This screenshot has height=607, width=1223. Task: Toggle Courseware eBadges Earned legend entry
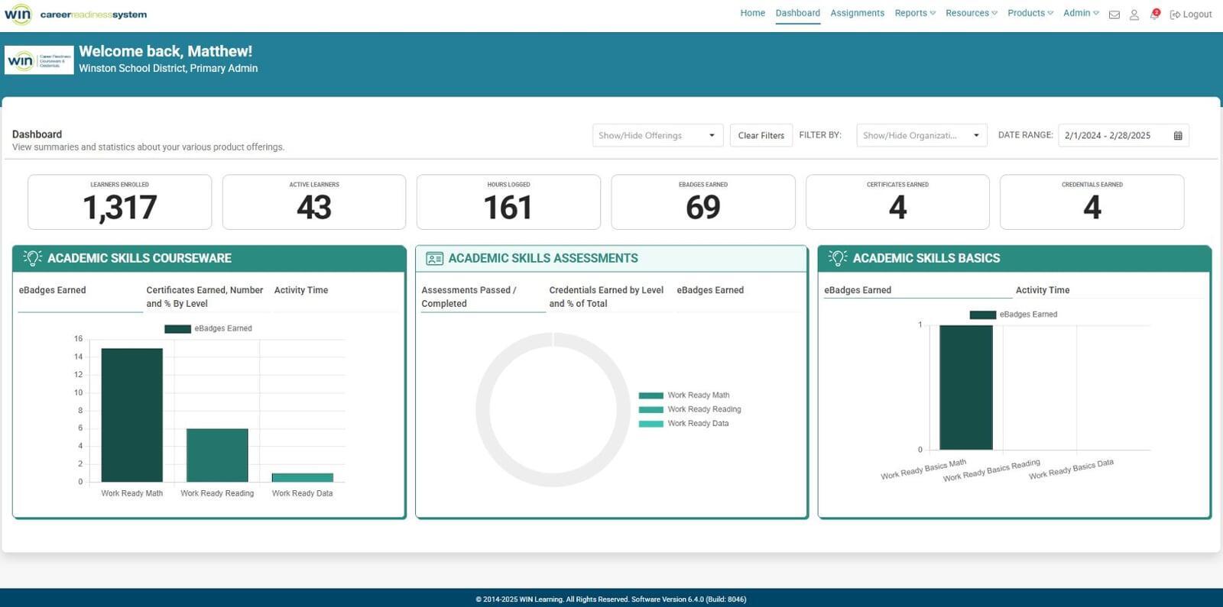point(208,328)
